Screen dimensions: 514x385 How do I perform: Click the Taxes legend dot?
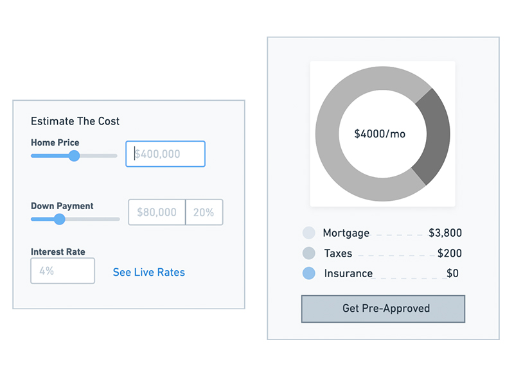point(308,253)
